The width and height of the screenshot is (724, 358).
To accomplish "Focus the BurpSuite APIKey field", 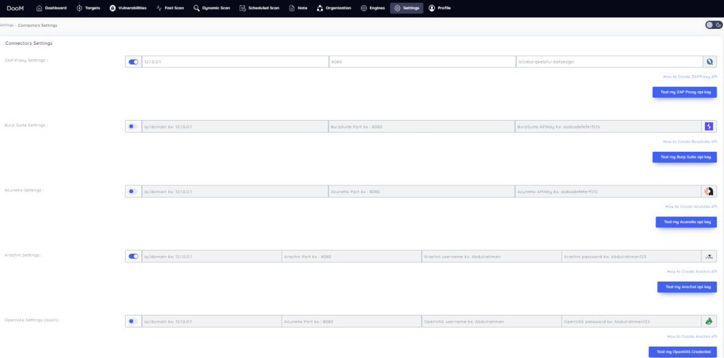I will click(609, 127).
